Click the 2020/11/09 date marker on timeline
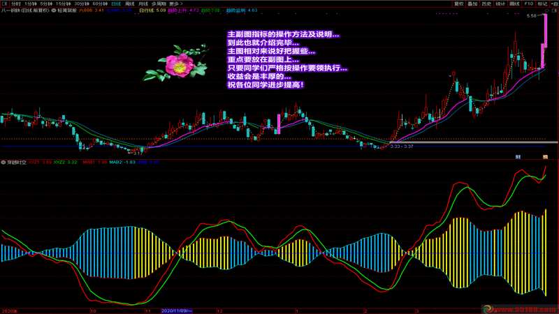The height and width of the screenshot is (314, 559). click(x=177, y=309)
